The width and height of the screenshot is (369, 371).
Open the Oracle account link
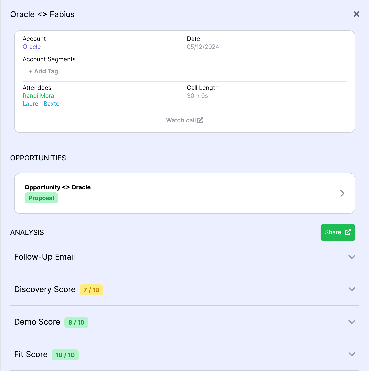click(32, 47)
